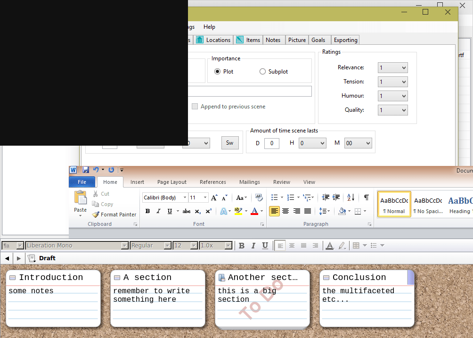This screenshot has width=473, height=338.
Task: Align text right in Word ribbon
Action: pos(296,211)
